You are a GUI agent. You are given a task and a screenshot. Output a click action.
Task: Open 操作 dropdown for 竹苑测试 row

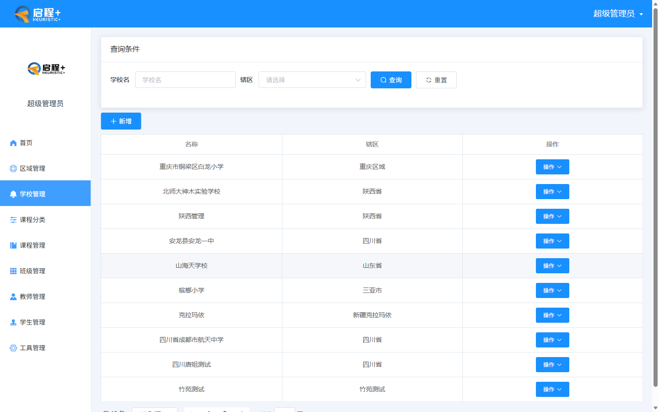coord(552,389)
